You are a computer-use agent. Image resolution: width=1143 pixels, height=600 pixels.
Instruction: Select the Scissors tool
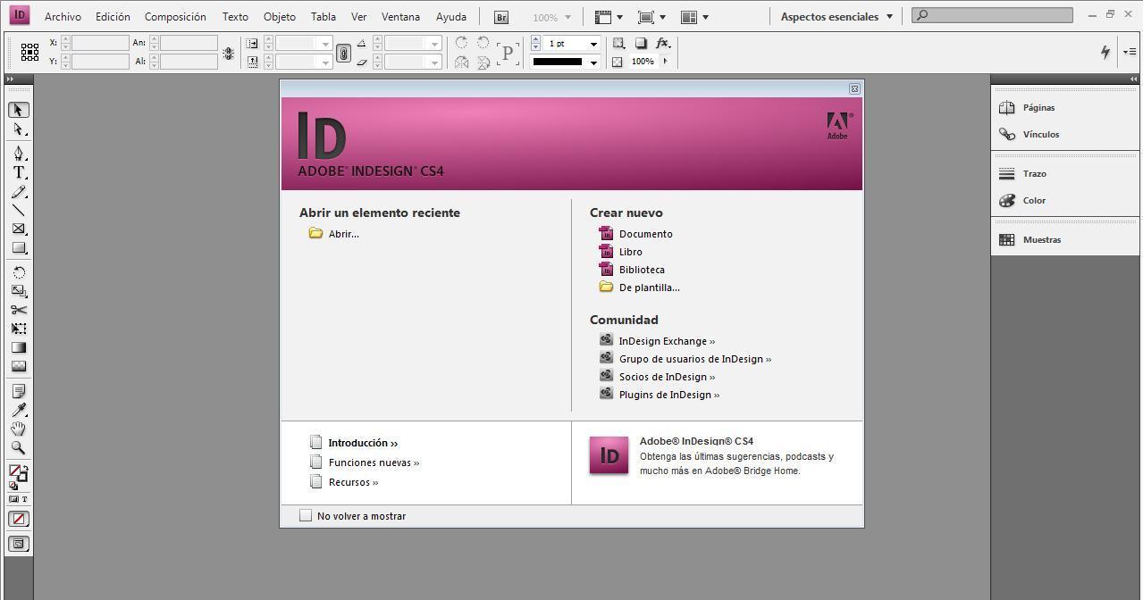point(18,310)
